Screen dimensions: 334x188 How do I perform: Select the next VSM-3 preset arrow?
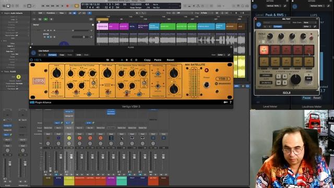coord(44,55)
